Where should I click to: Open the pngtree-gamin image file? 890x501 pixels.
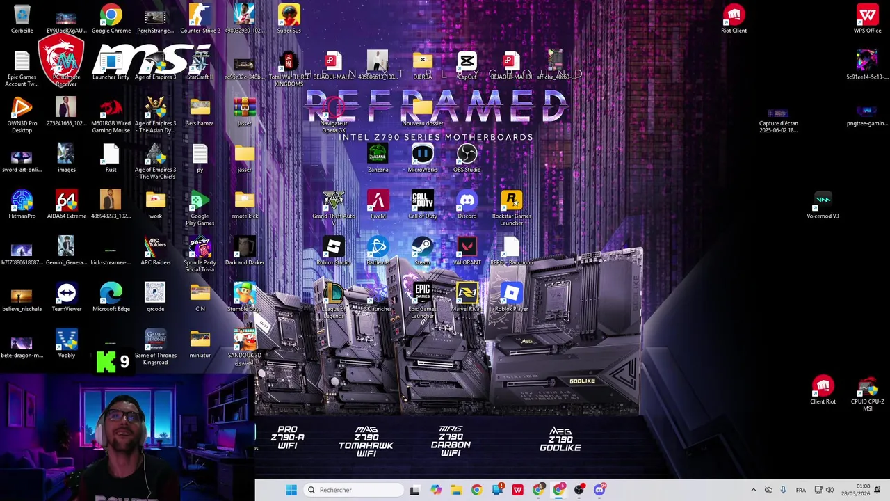[x=867, y=112]
